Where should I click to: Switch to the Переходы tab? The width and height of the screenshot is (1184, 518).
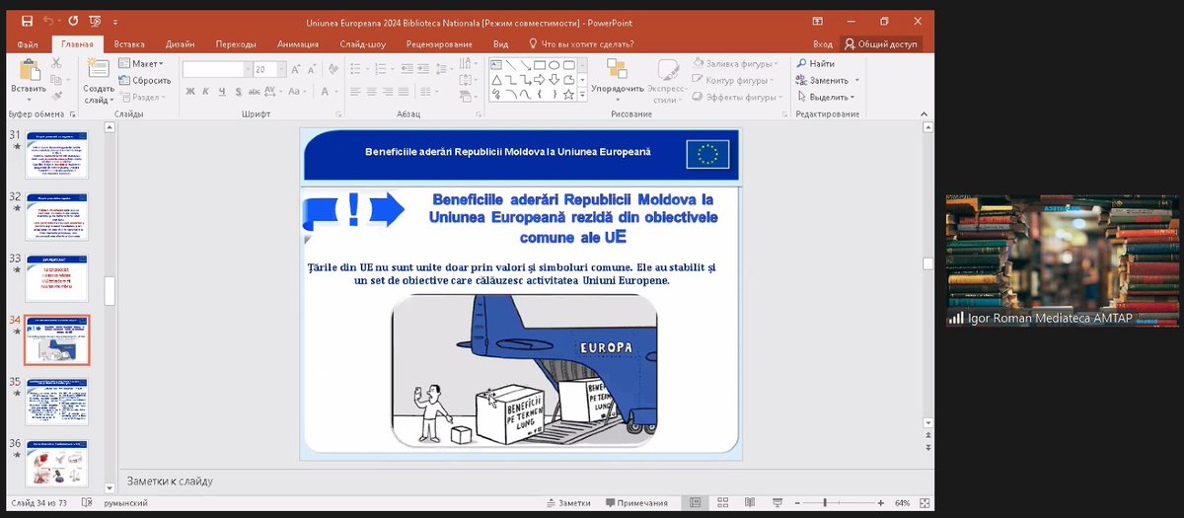pyautogui.click(x=236, y=44)
